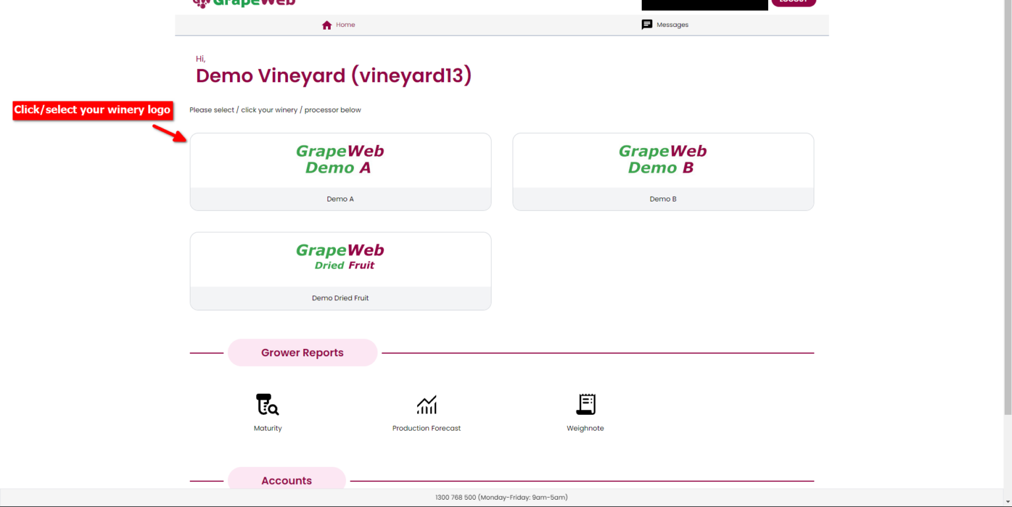This screenshot has height=507, width=1012.
Task: Open the Messages menu item
Action: 665,25
